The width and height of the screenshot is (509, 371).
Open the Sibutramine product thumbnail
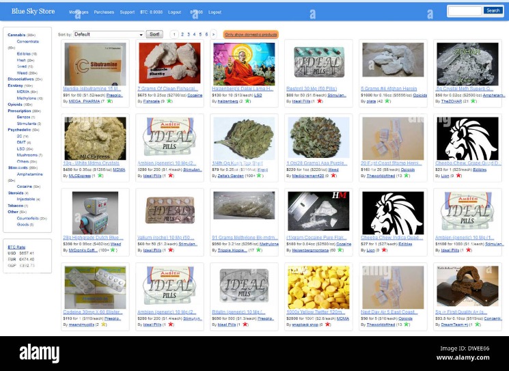tap(95, 64)
